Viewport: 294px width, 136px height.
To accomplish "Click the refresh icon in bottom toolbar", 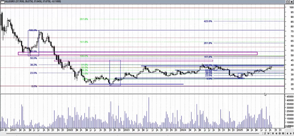I will click(x=265, y=133).
